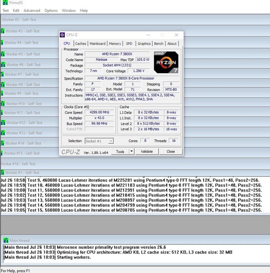Click the Test 15 log line for M200705
270x273 pixels.
pos(131,210)
